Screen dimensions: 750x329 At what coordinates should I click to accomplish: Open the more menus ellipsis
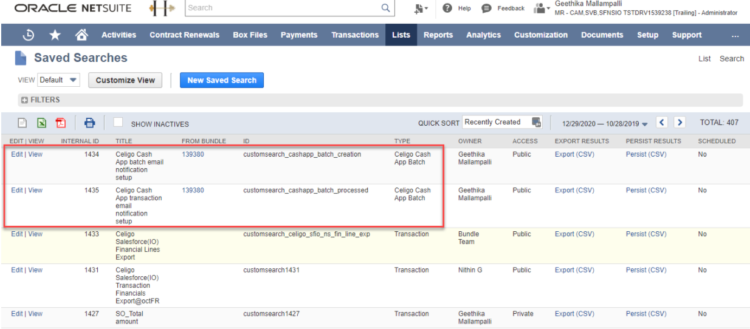coord(735,35)
